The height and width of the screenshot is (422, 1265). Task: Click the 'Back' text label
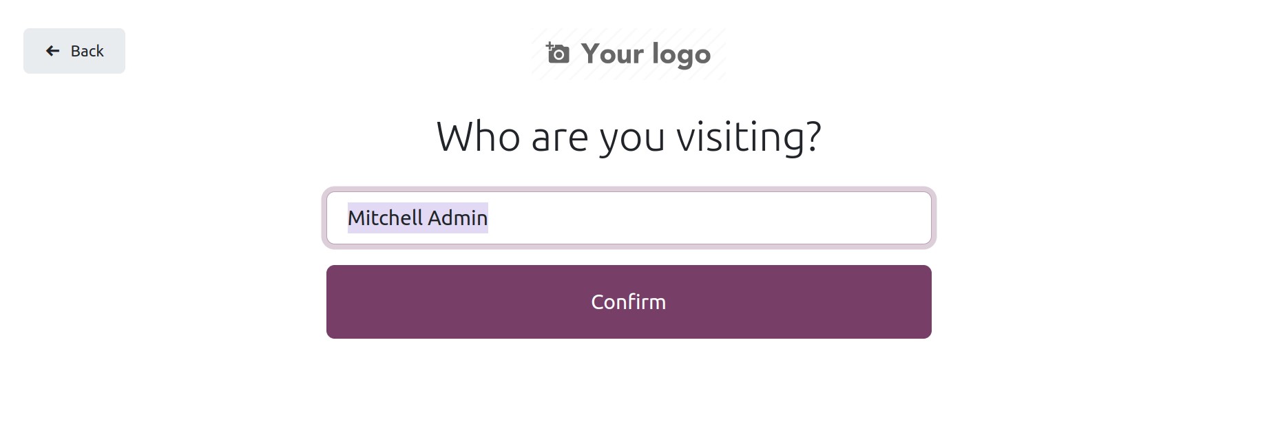click(87, 51)
